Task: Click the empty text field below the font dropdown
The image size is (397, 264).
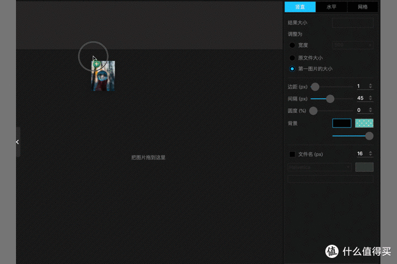Action: [x=330, y=179]
